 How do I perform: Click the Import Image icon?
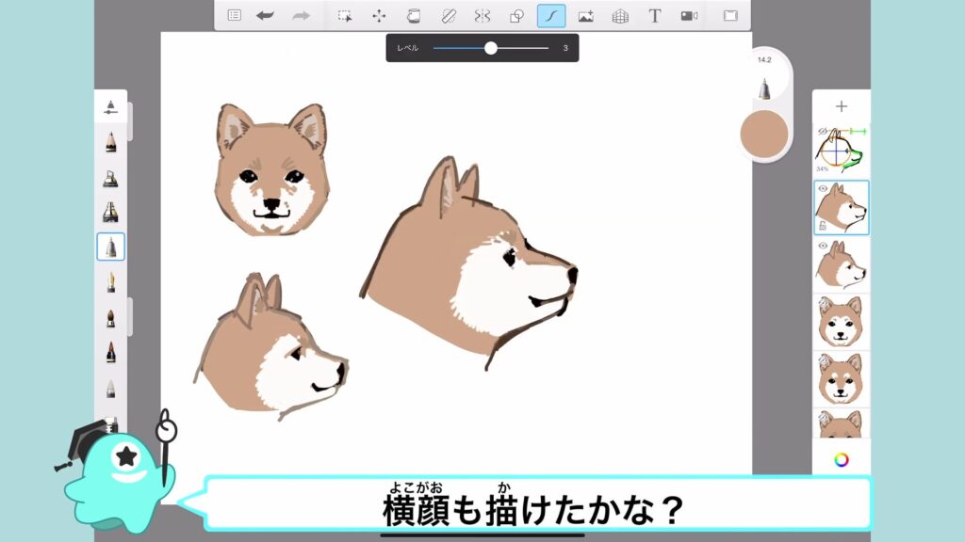pos(585,15)
